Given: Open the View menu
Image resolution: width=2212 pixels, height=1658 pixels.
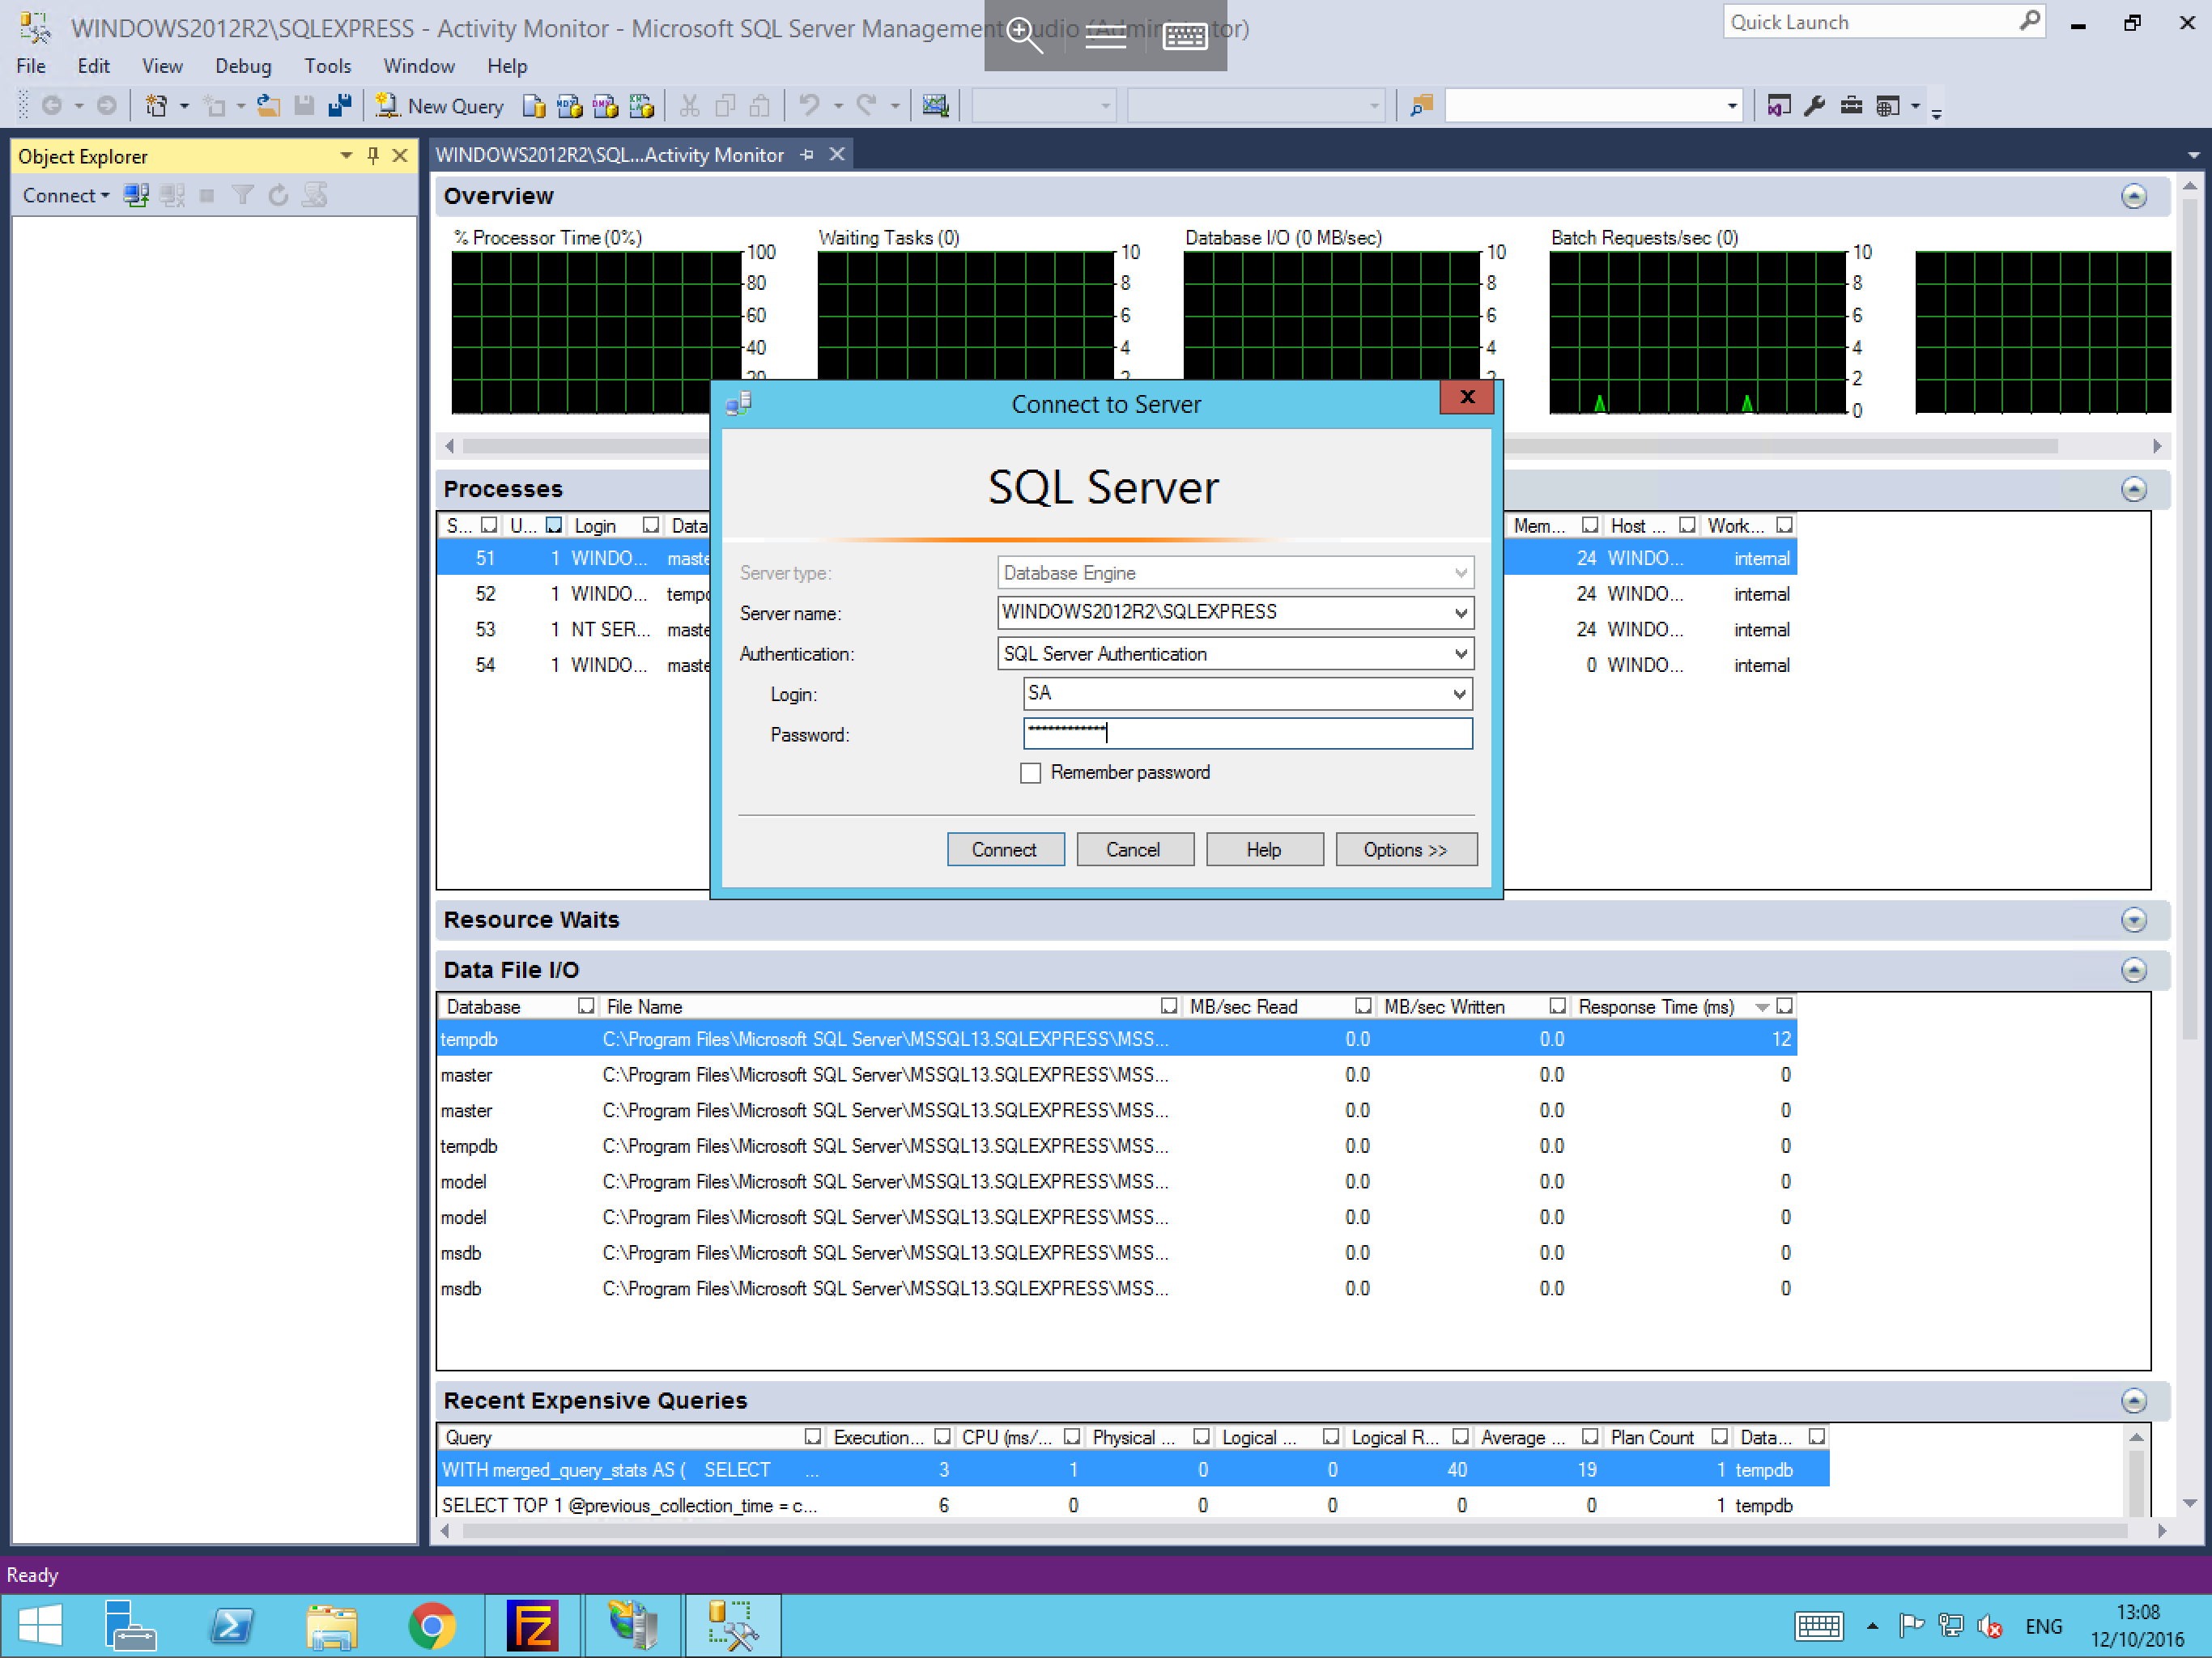Looking at the screenshot, I should tap(162, 66).
